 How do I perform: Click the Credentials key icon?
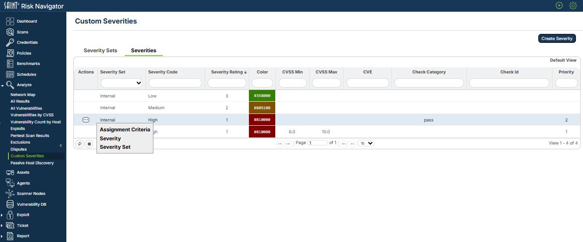10,42
